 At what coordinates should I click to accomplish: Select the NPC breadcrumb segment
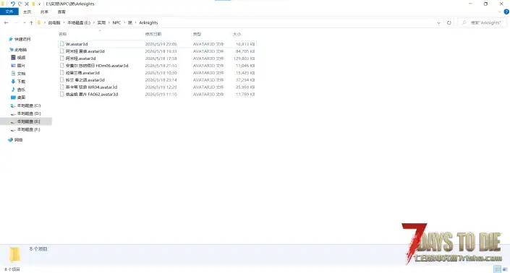pos(116,22)
